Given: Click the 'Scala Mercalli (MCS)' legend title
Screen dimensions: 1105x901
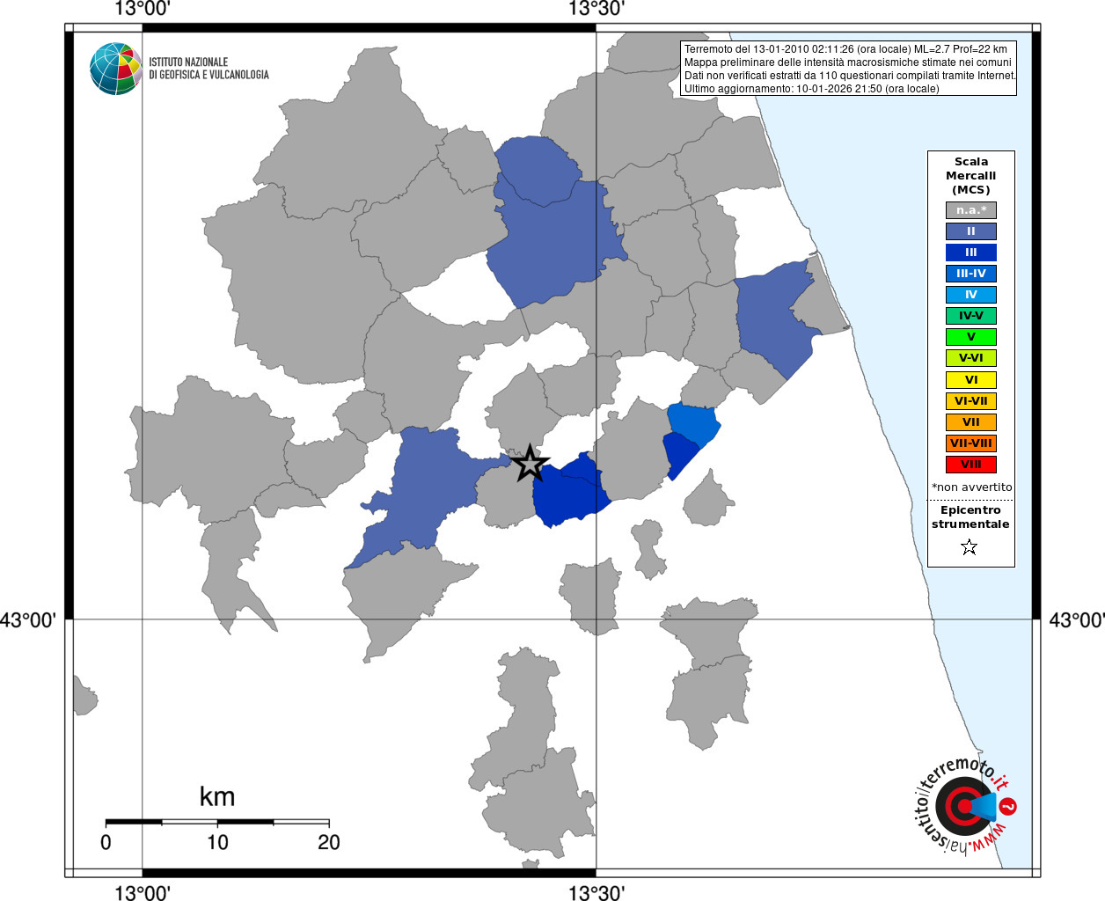Looking at the screenshot, I should pyautogui.click(x=971, y=176).
